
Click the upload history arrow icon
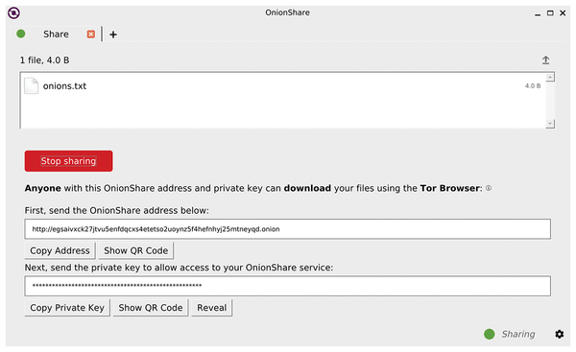click(x=546, y=59)
